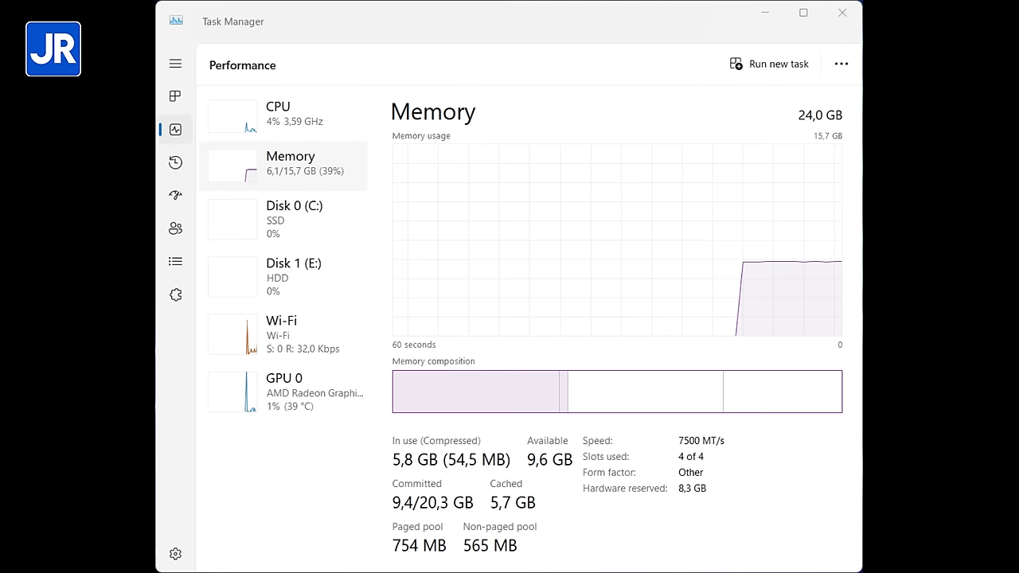Select the CPU performance item
Image resolution: width=1019 pixels, height=573 pixels.
click(x=283, y=114)
